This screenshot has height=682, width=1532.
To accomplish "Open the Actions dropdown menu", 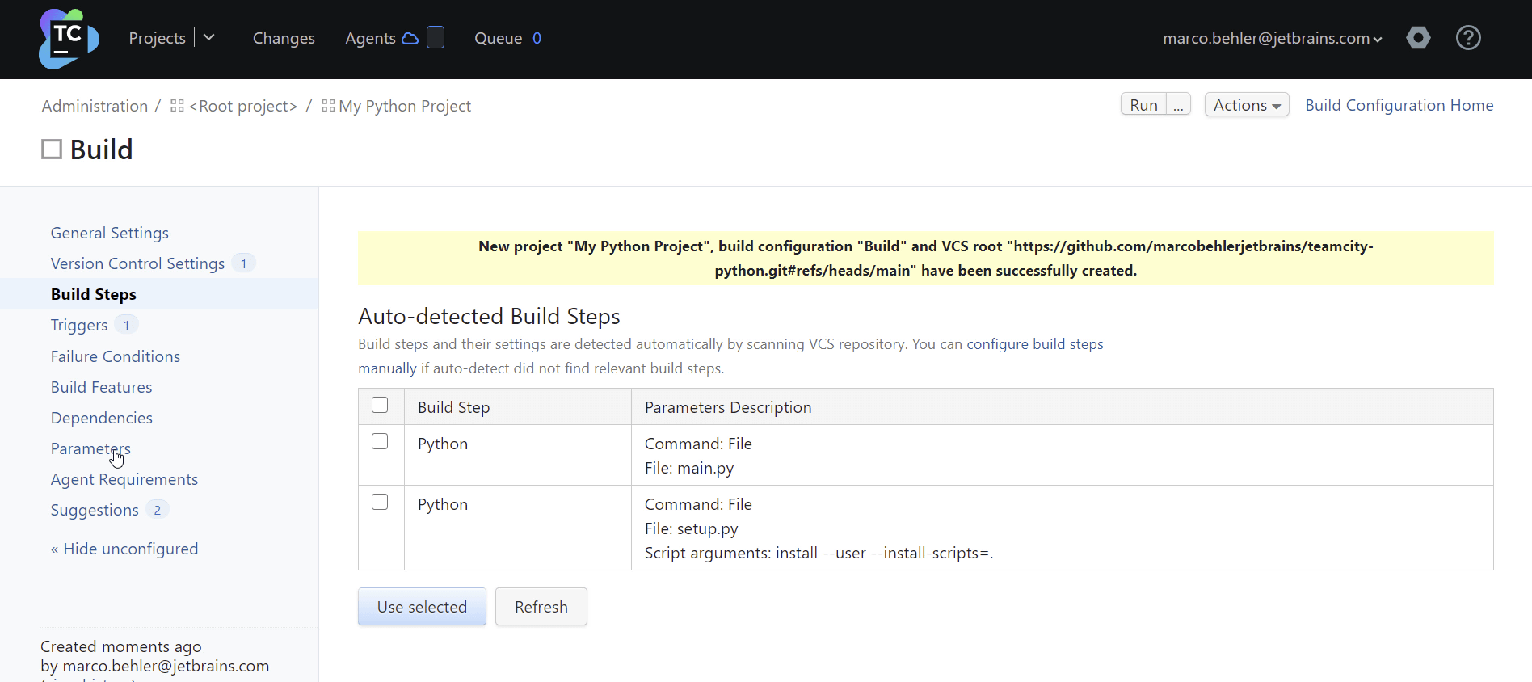I will [1246, 105].
